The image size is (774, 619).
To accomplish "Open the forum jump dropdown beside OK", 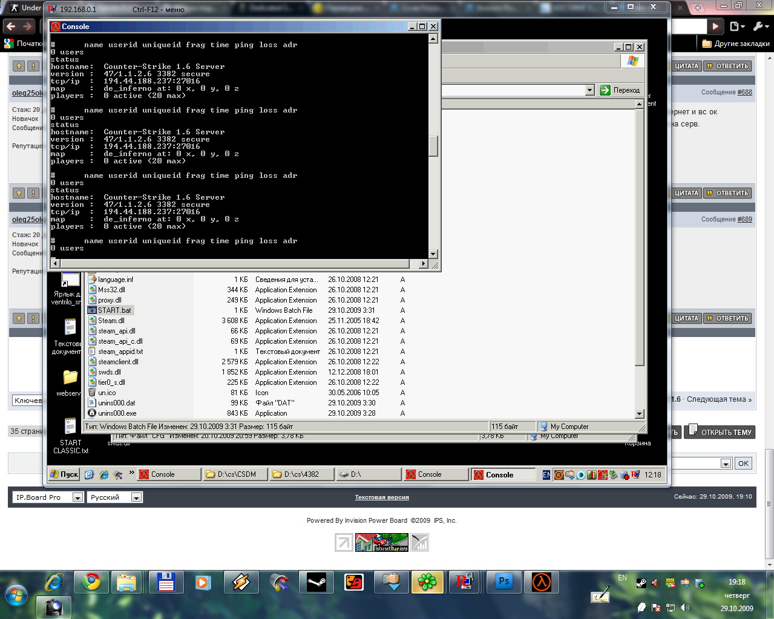I will click(x=726, y=463).
